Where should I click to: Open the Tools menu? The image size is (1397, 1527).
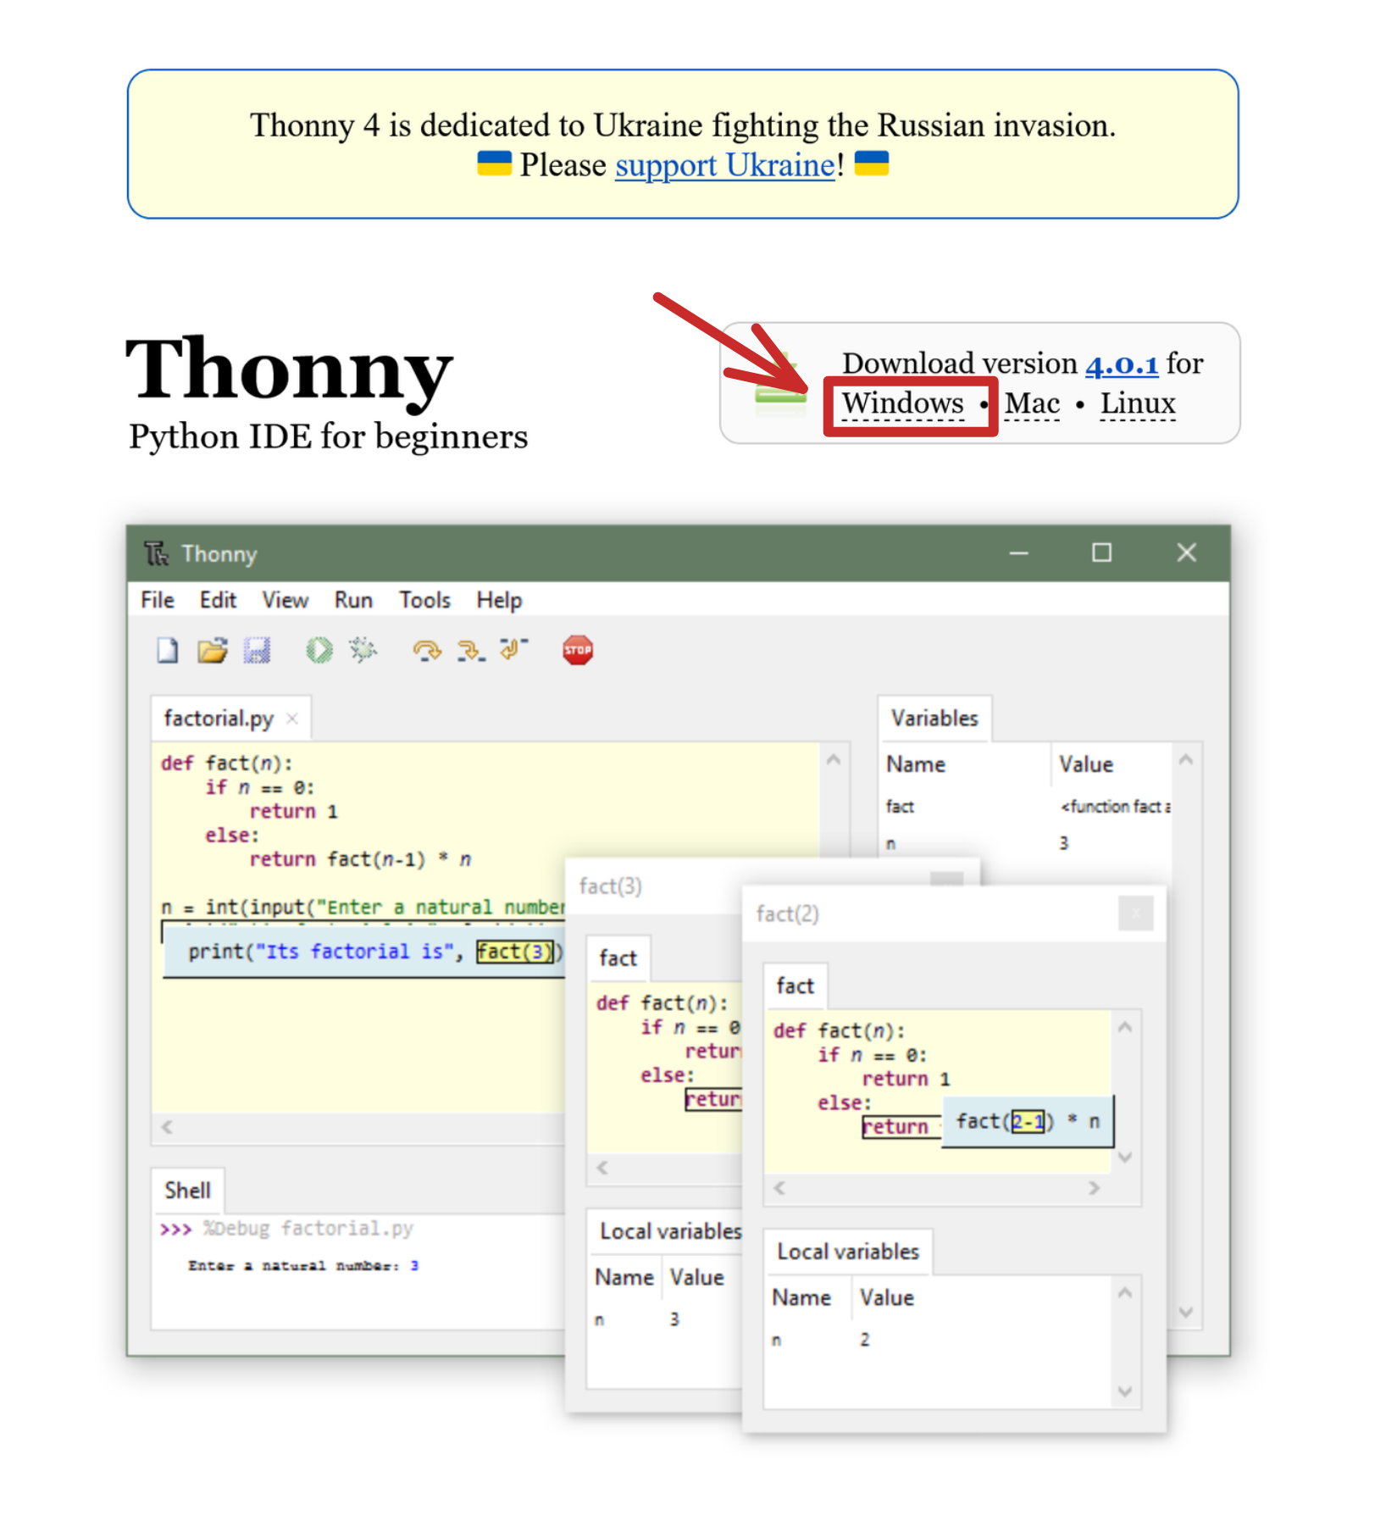click(x=425, y=600)
